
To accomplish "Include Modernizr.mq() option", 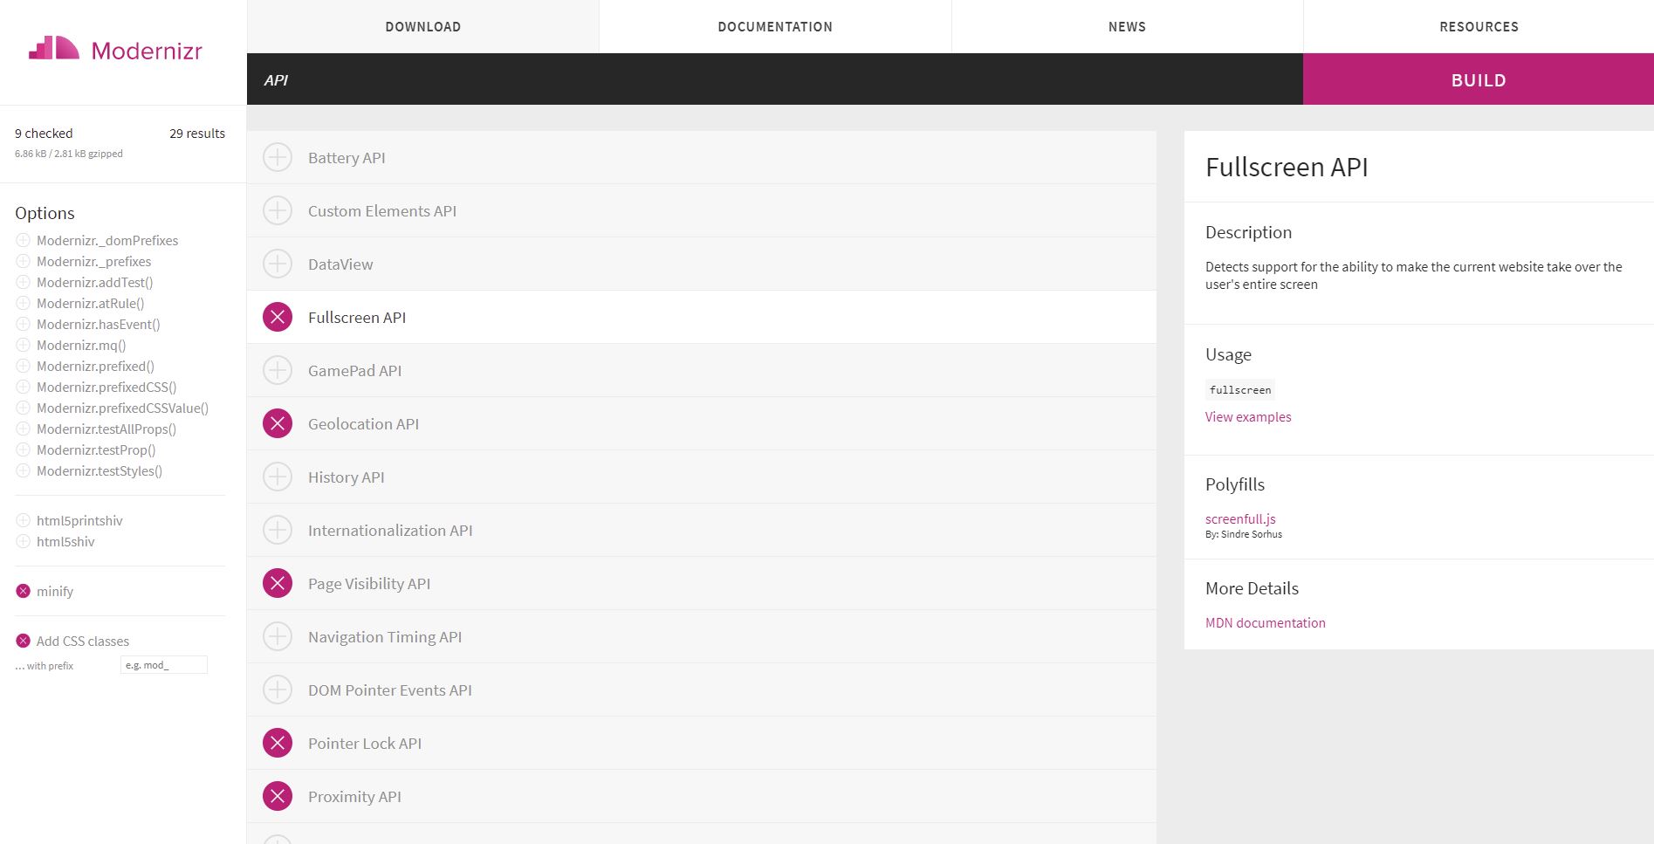I will [23, 345].
